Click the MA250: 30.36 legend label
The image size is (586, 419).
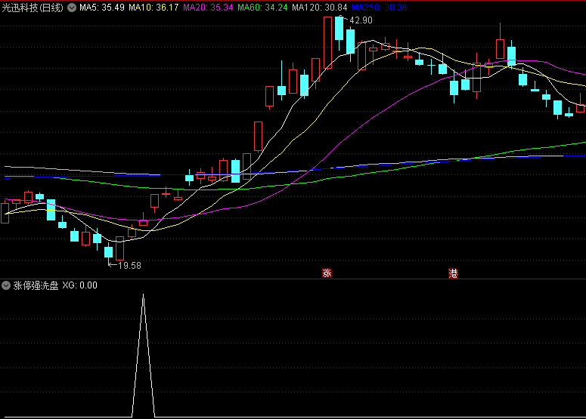tap(380, 8)
